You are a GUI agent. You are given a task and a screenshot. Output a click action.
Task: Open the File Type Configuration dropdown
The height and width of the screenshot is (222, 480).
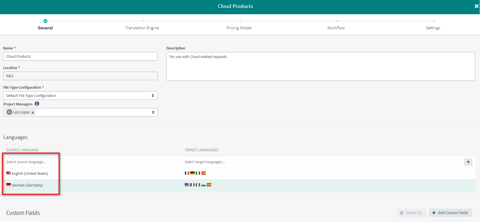coord(80,96)
